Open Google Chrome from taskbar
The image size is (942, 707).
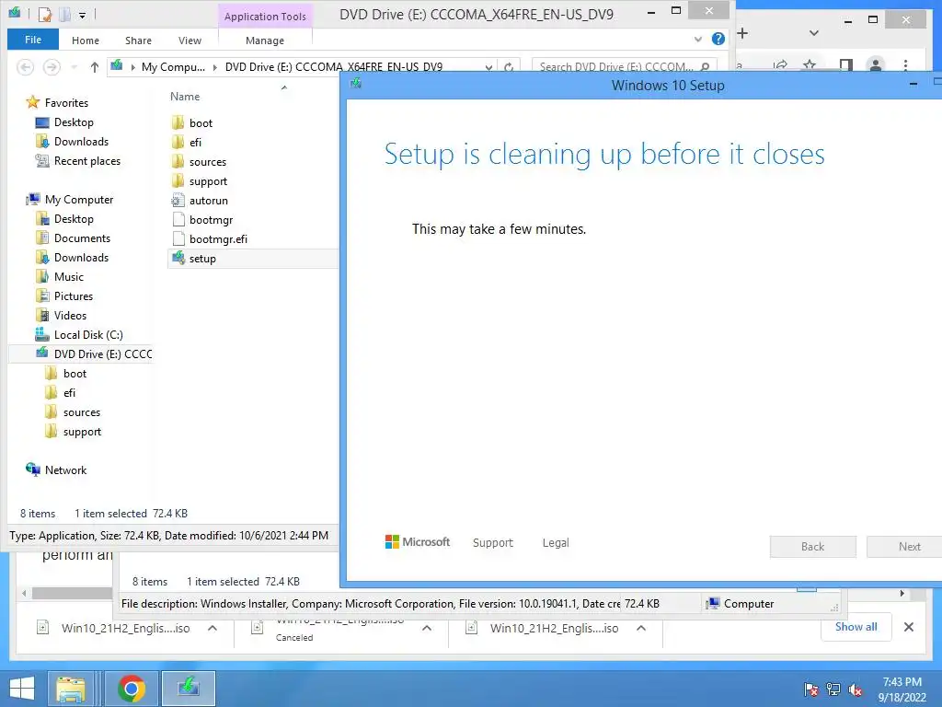(x=132, y=689)
